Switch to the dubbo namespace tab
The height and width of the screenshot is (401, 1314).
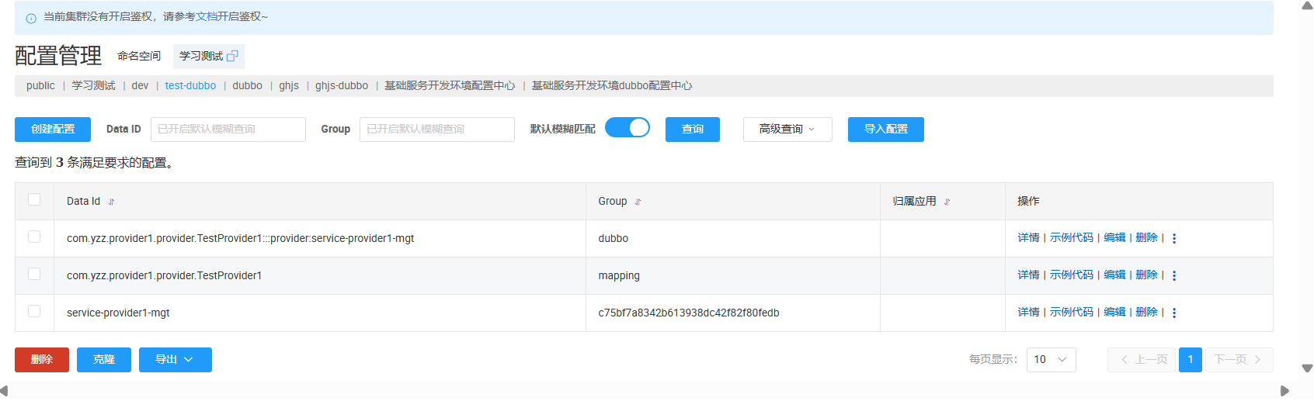click(247, 86)
